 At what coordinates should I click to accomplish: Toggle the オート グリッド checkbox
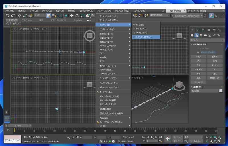(x=198, y=48)
